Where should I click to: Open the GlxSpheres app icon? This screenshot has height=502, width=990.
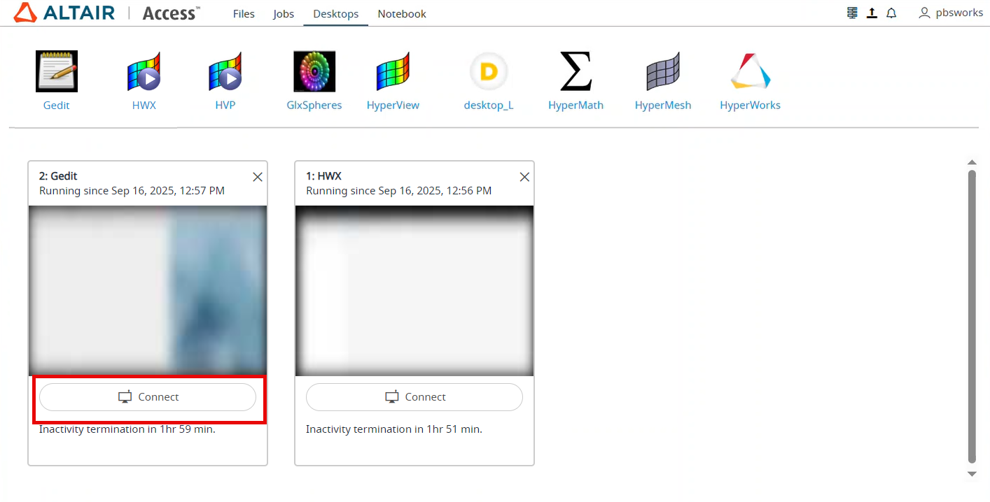point(314,71)
